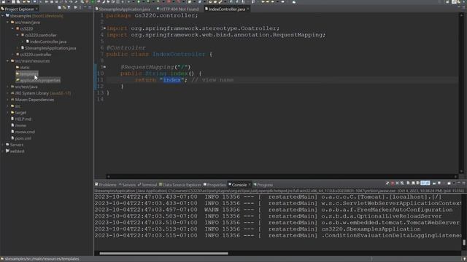Image resolution: width=467 pixels, height=262 pixels.
Task: Click the console horizontal scrollbar thumb
Action: point(163,253)
